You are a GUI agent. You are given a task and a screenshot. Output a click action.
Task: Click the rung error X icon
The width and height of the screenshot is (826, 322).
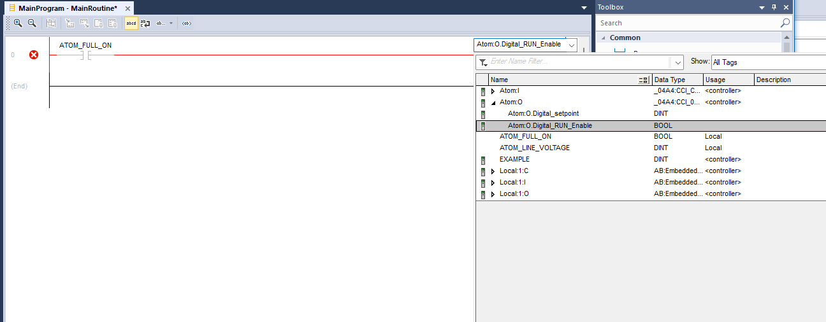34,55
